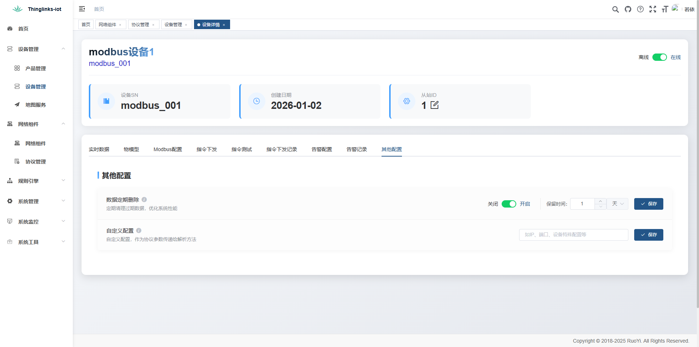Toggle the device 离线/在线 switch

[659, 57]
